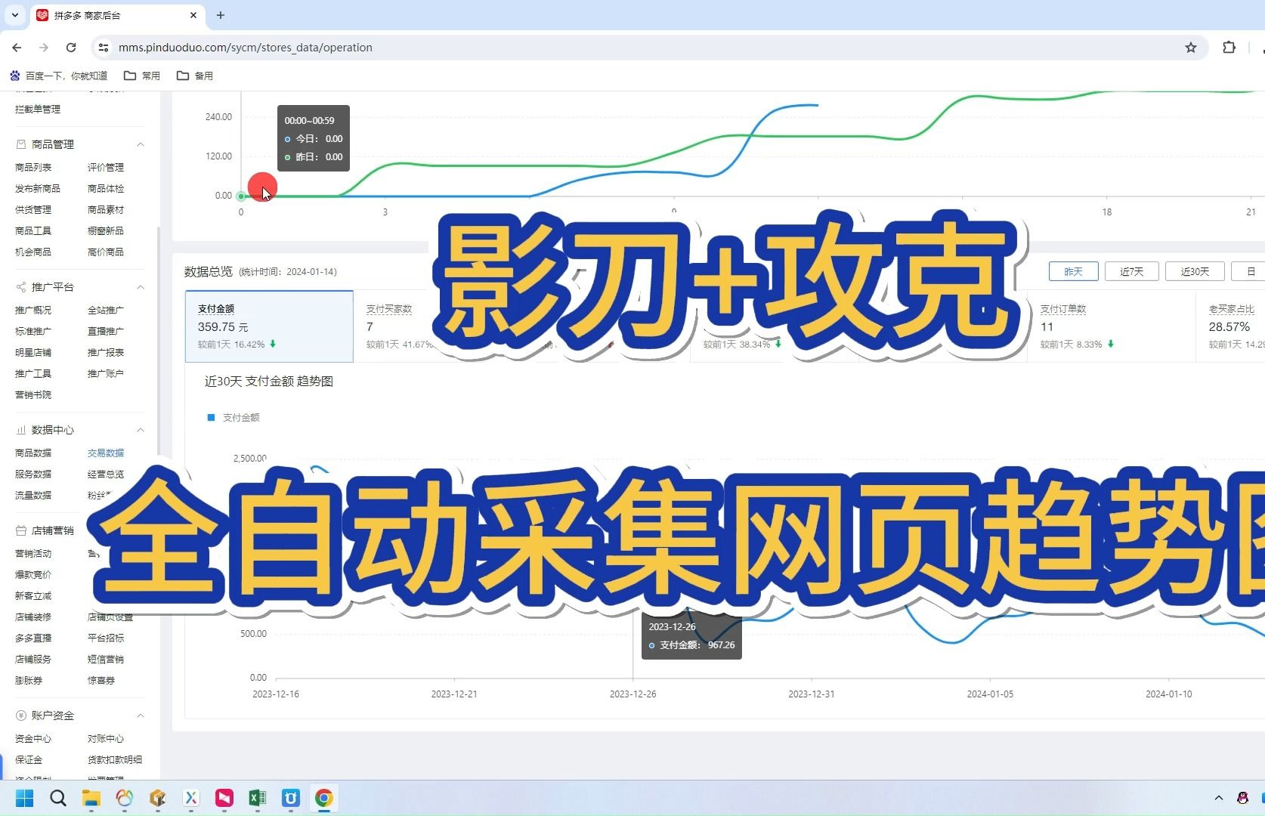Collapse the 账户资金 sidebar section
The image size is (1265, 816).
(141, 716)
